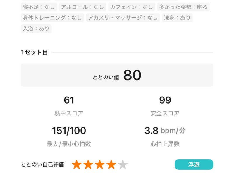Viewport: 234px width, 175px height.
Task: Tap the 寝不足：なし tag
Action: tap(39, 7)
